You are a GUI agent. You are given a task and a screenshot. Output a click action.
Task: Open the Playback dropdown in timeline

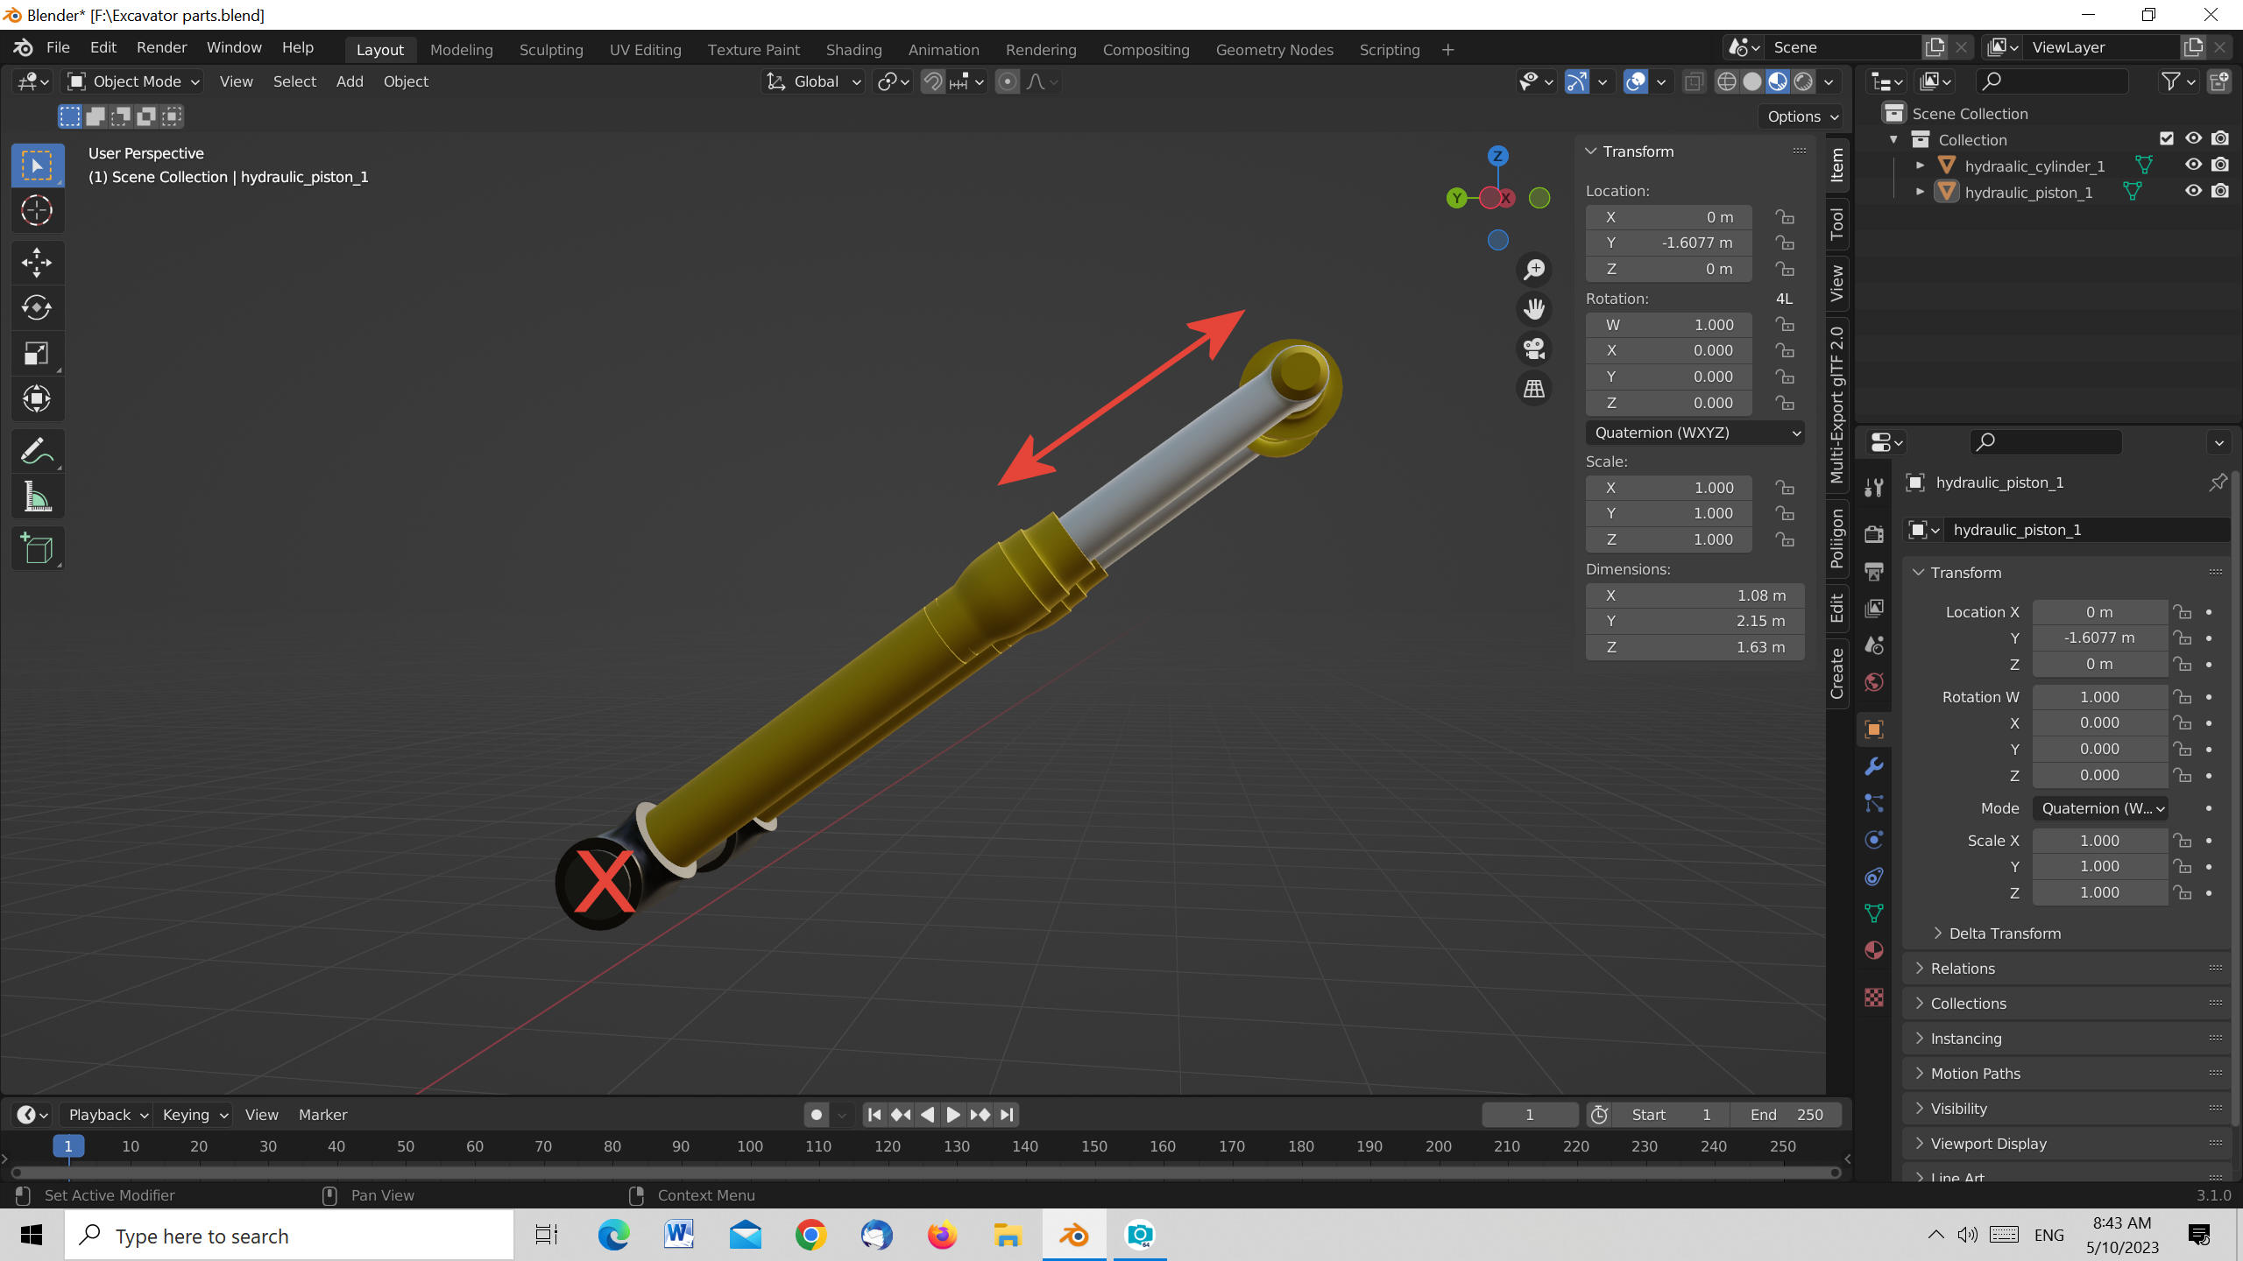108,1115
